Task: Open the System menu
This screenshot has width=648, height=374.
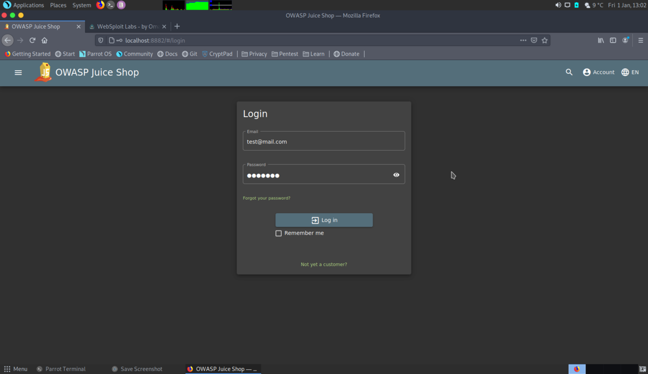Action: click(82, 5)
